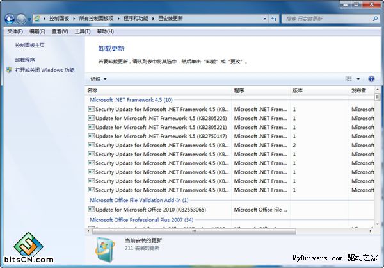
Task: Click the vertical scrollbar down arrow
Action: tap(377, 224)
